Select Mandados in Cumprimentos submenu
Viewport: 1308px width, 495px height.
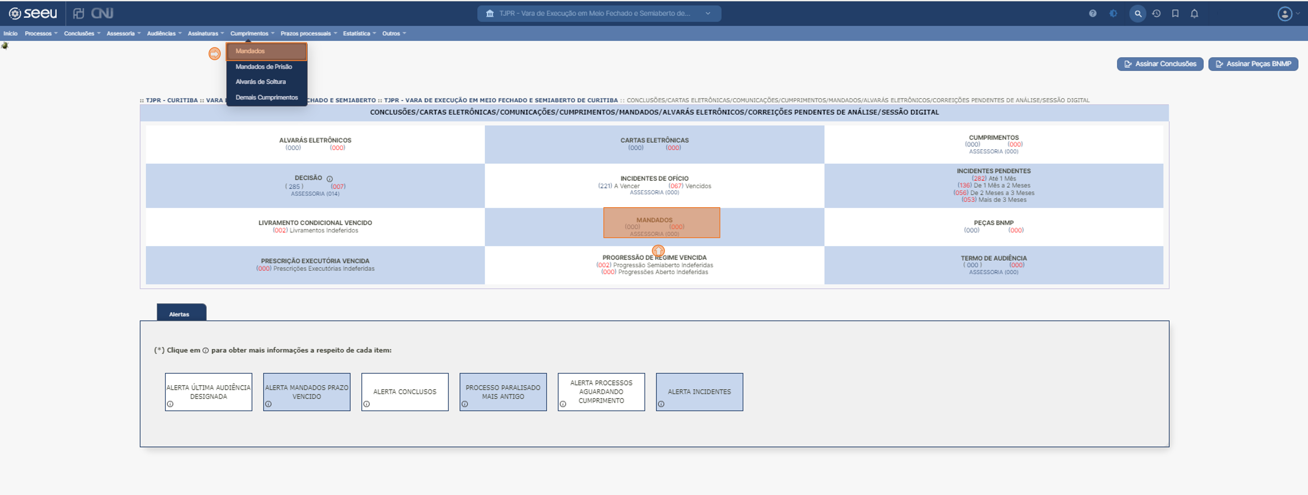click(267, 51)
